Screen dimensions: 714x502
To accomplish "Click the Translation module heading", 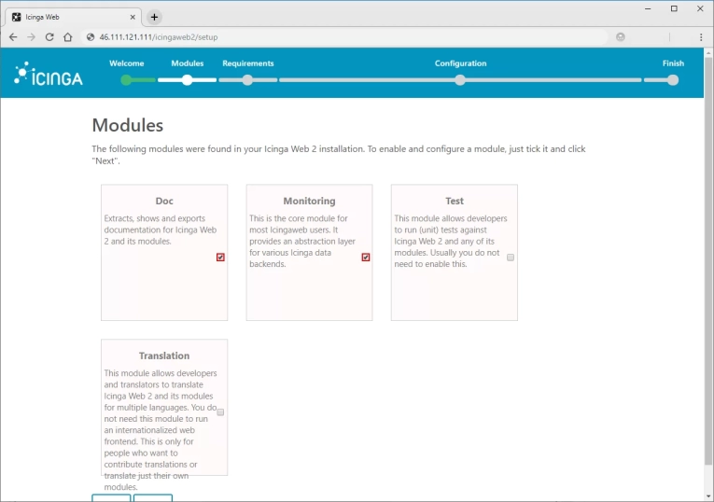I will (x=164, y=356).
